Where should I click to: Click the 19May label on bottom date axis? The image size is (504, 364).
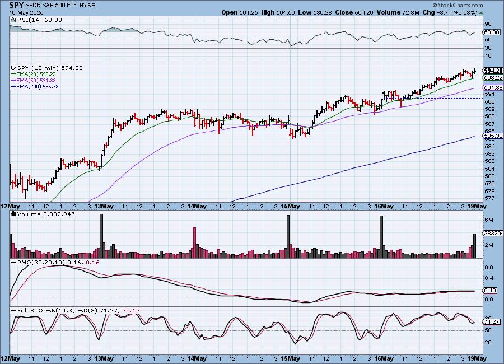point(477,358)
